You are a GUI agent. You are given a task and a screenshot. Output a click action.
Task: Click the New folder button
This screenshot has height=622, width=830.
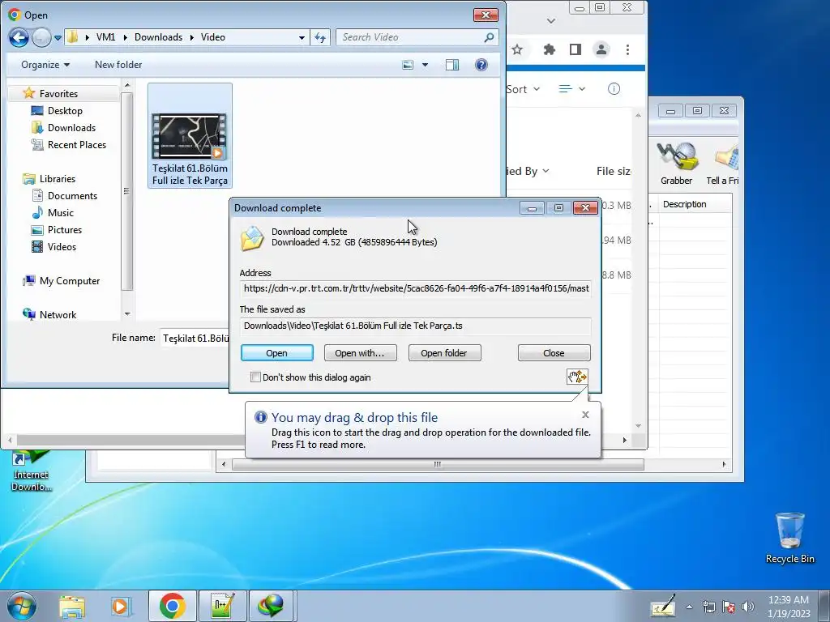(118, 65)
